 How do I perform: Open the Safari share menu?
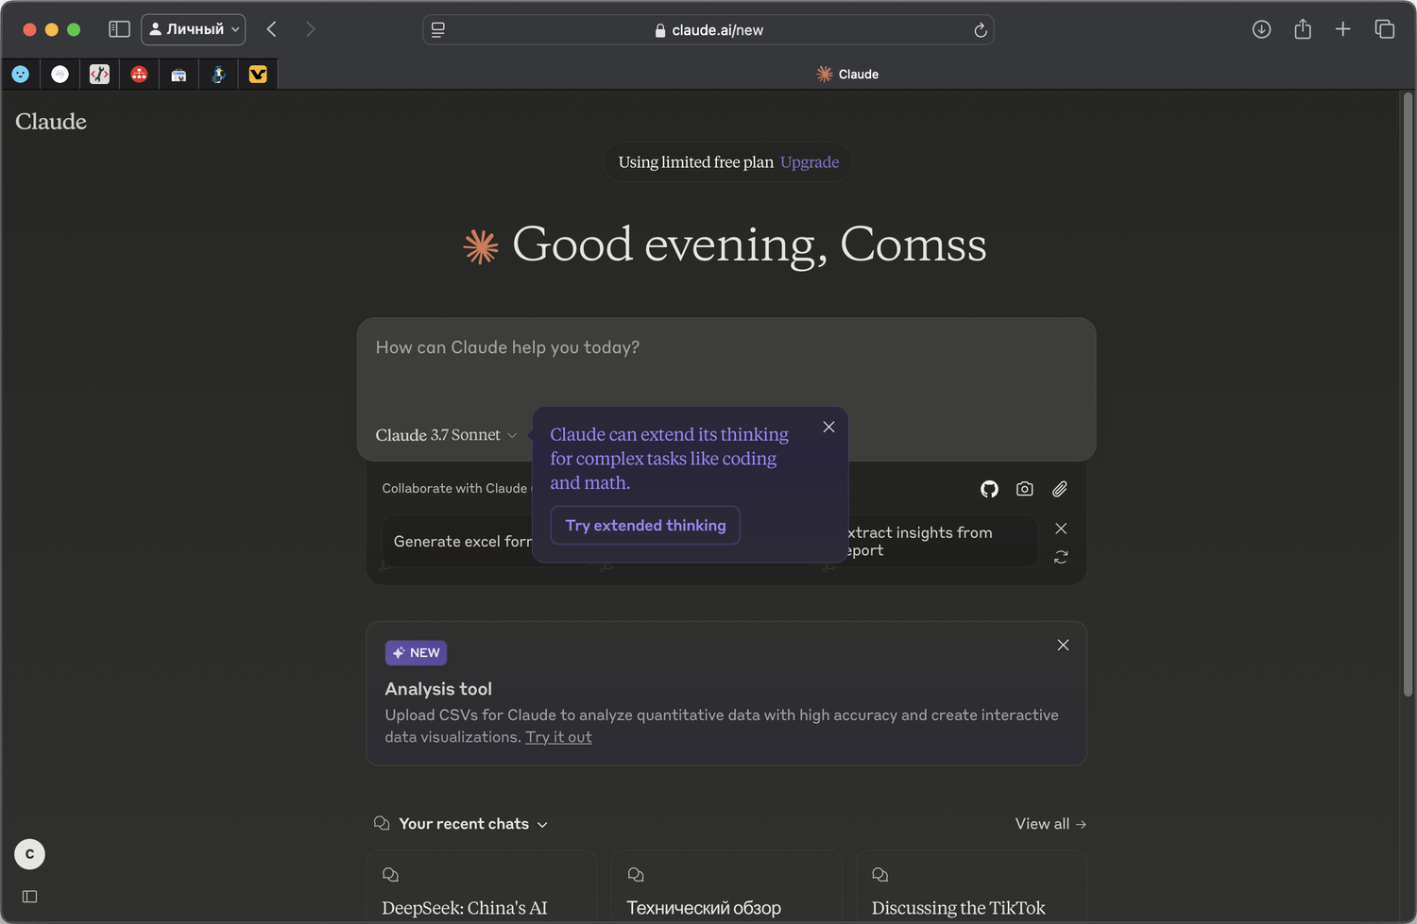1303,29
